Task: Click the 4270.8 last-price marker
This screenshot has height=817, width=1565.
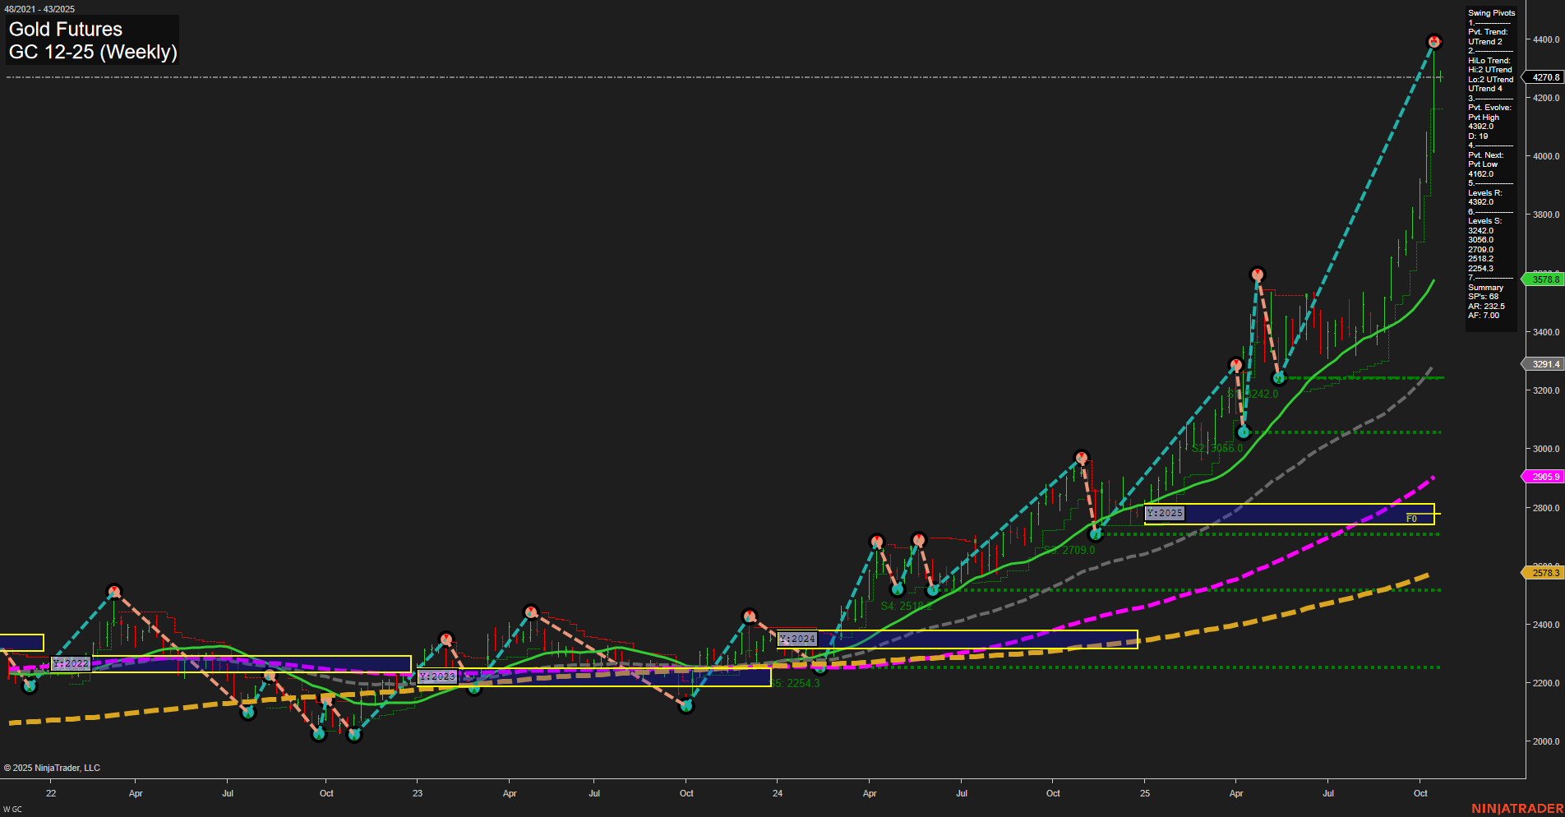Action: click(1544, 76)
